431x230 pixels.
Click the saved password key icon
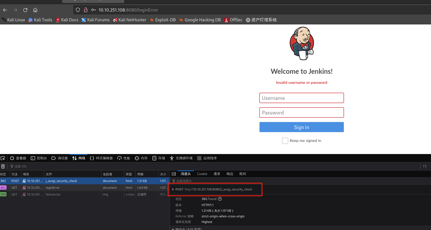(x=94, y=10)
